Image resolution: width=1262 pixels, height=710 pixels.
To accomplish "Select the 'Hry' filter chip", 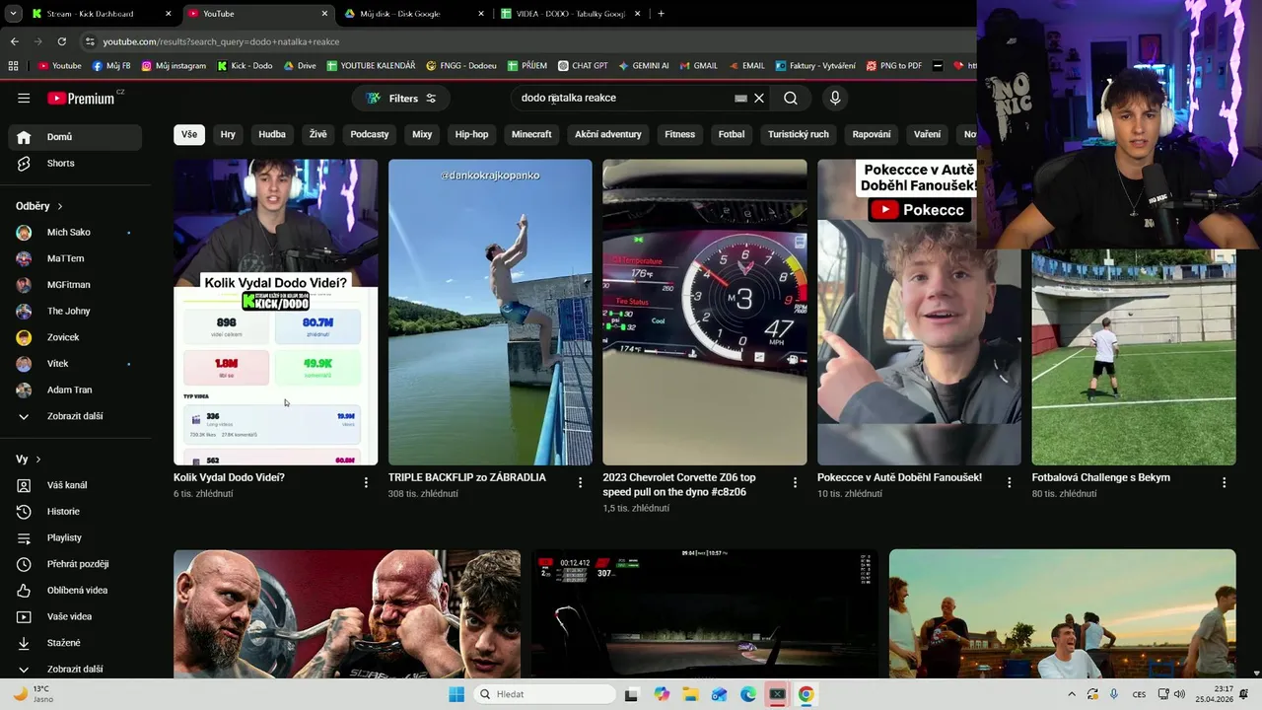I will (x=228, y=134).
